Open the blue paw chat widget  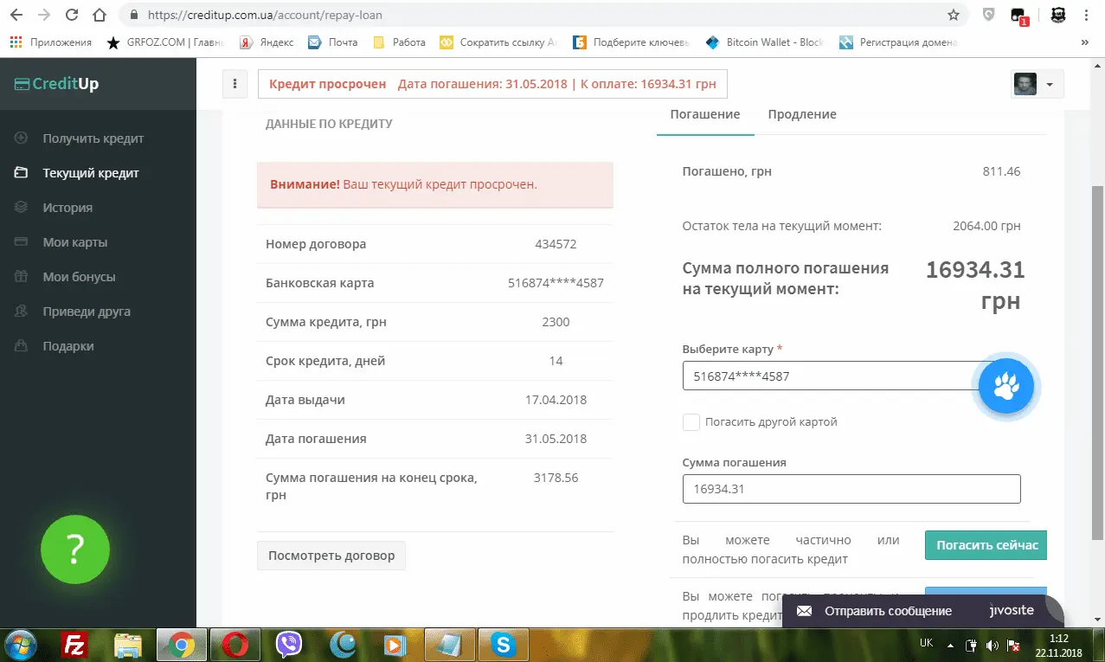tap(1005, 387)
